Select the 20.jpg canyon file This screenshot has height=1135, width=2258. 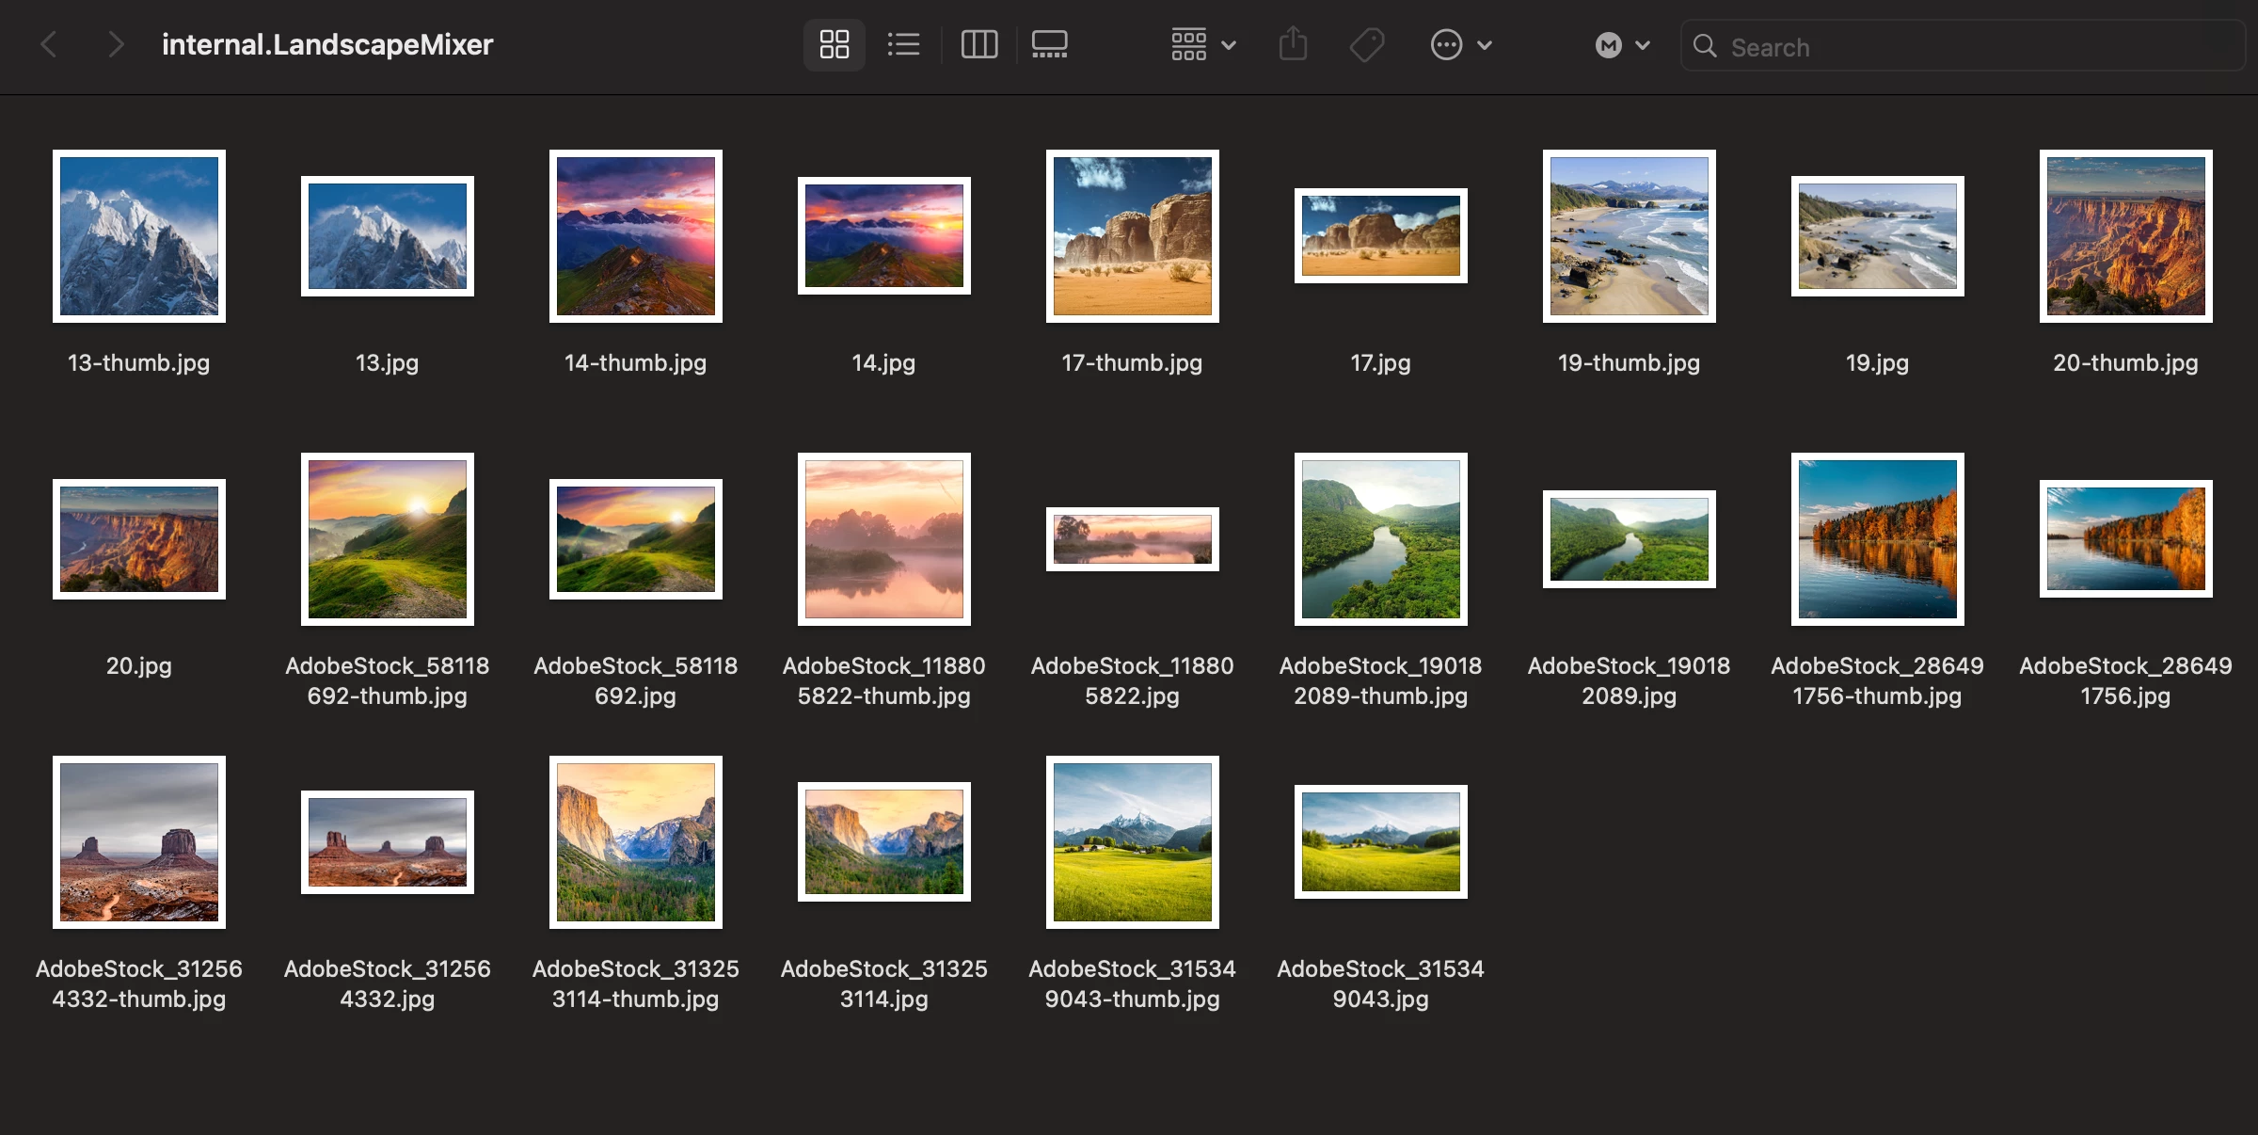point(139,539)
